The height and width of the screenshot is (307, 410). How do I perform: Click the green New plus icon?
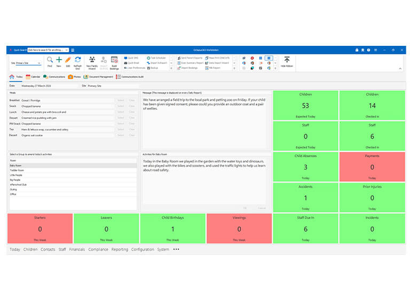click(59, 60)
